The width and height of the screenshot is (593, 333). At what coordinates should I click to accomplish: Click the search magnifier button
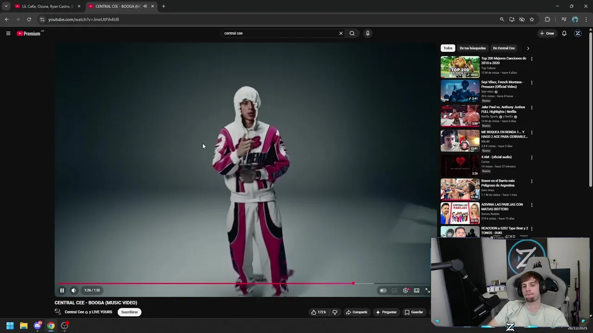[x=352, y=33]
